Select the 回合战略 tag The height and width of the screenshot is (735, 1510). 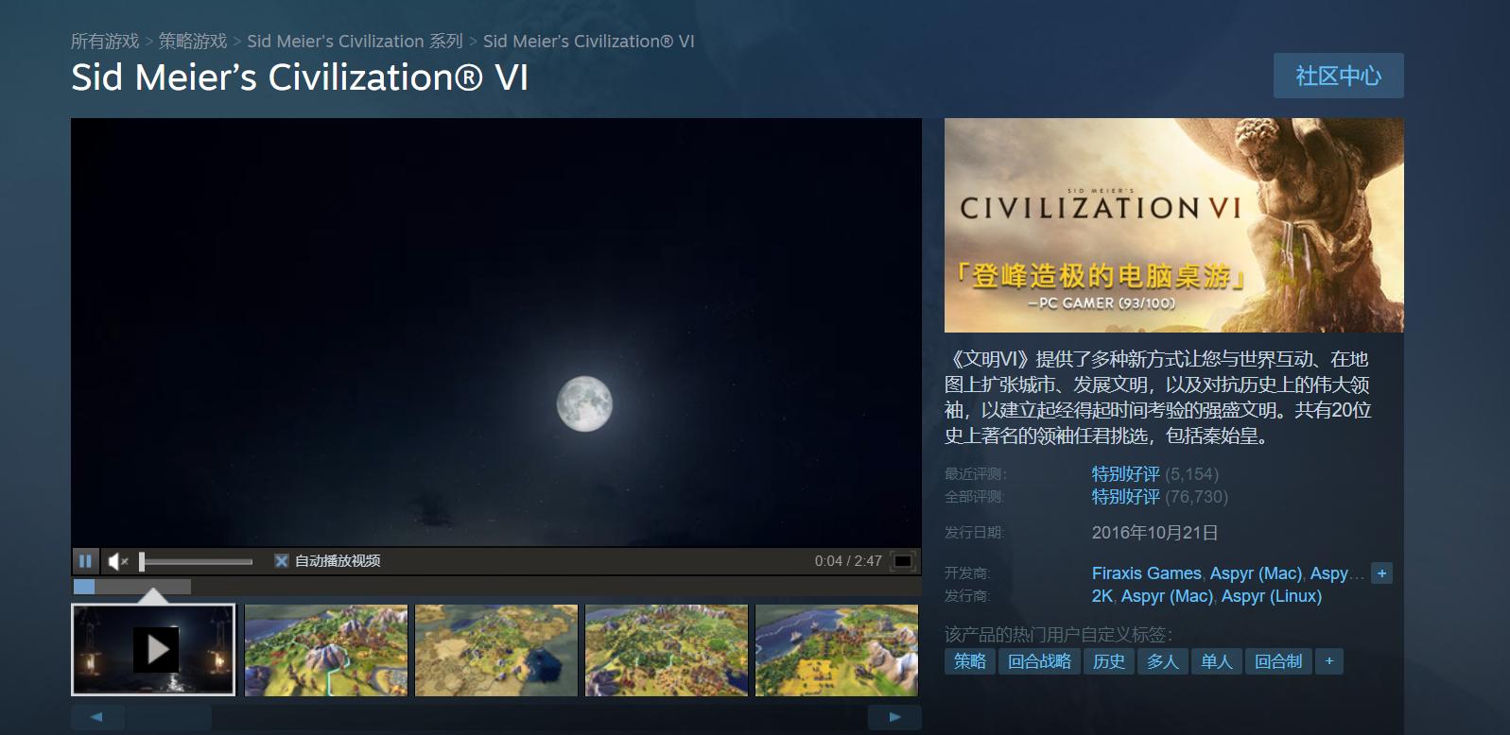pyautogui.click(x=1039, y=661)
